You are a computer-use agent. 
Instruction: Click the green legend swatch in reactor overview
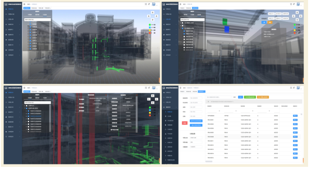coord(150,25)
